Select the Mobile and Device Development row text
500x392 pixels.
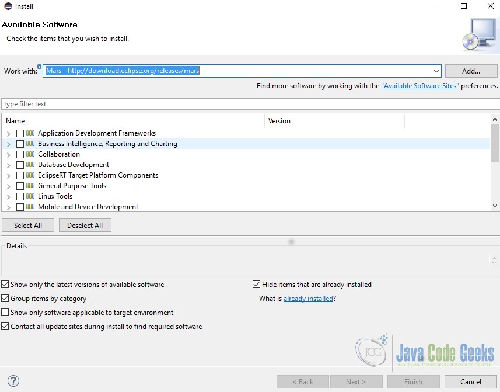tap(88, 207)
